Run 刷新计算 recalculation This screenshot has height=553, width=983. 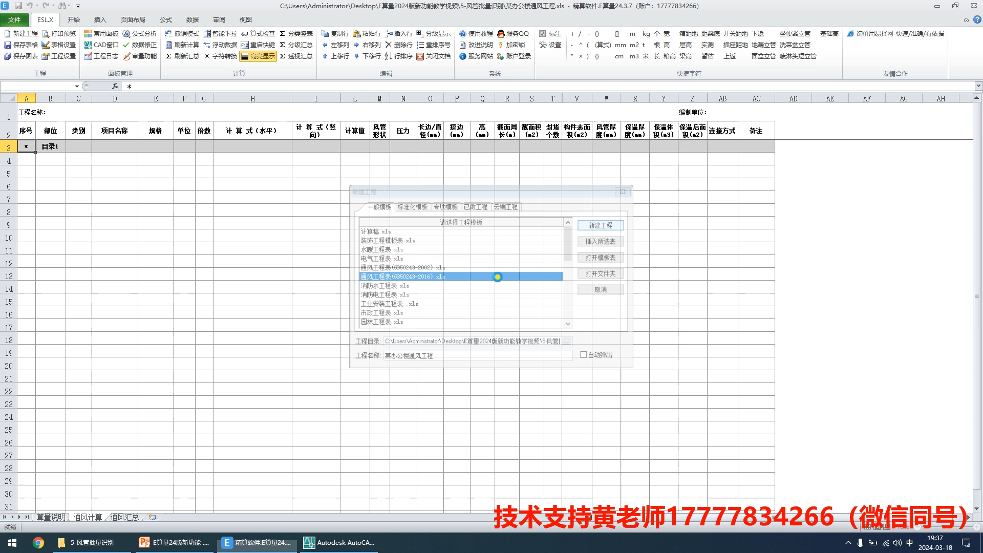pyautogui.click(x=182, y=45)
